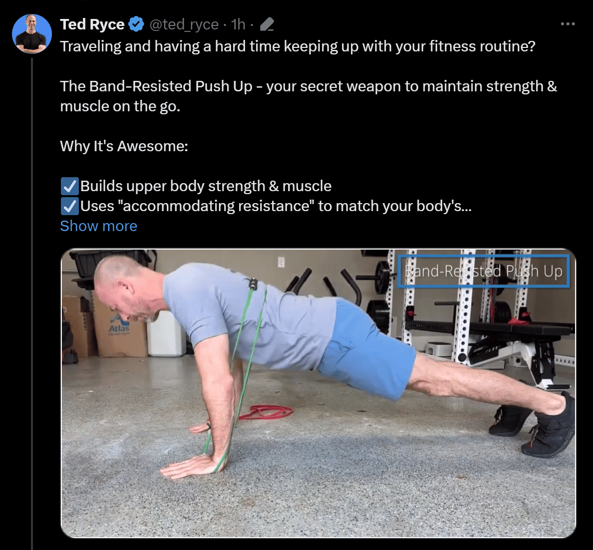Viewport: 593px width, 550px height.
Task: Click the 'muscle on the go.' text line
Action: click(120, 106)
